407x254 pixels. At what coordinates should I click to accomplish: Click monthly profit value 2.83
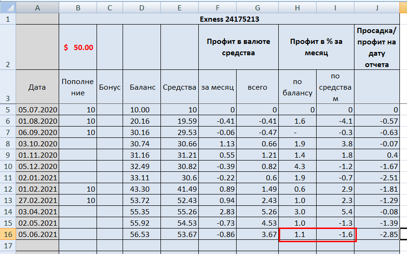point(218,212)
